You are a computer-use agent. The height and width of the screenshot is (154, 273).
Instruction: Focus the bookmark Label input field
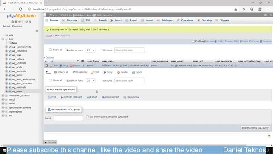(68, 118)
